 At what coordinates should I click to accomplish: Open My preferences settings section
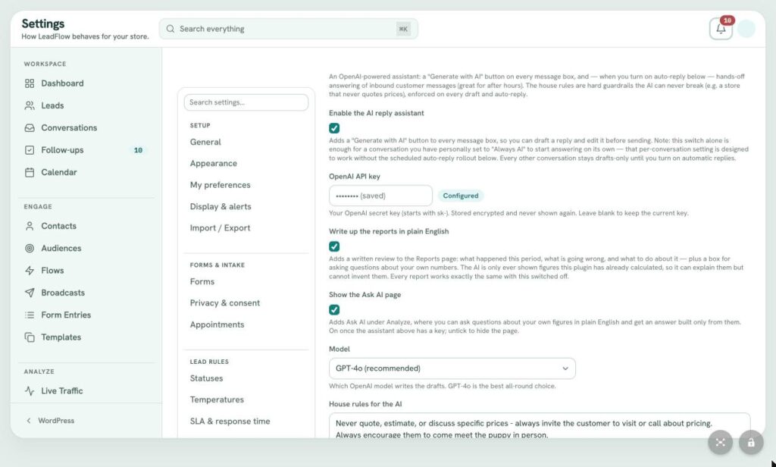pos(221,185)
